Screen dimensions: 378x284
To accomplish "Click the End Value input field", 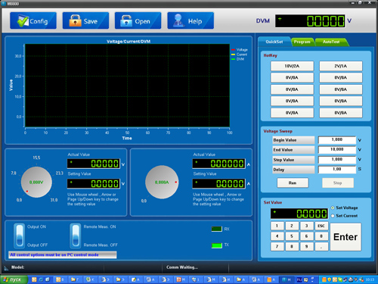I will 337,150.
